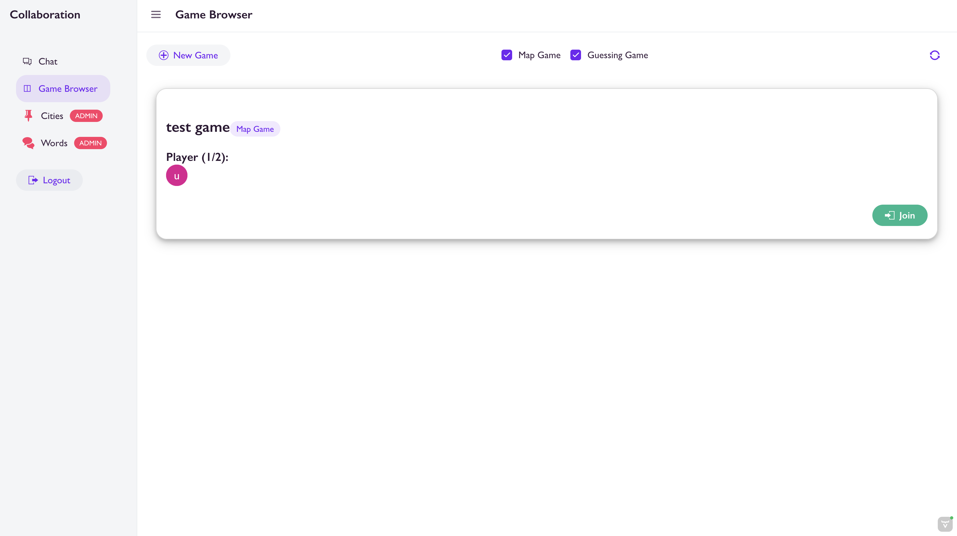957x536 pixels.
Task: Click the Logout arrow icon
Action: (x=33, y=180)
